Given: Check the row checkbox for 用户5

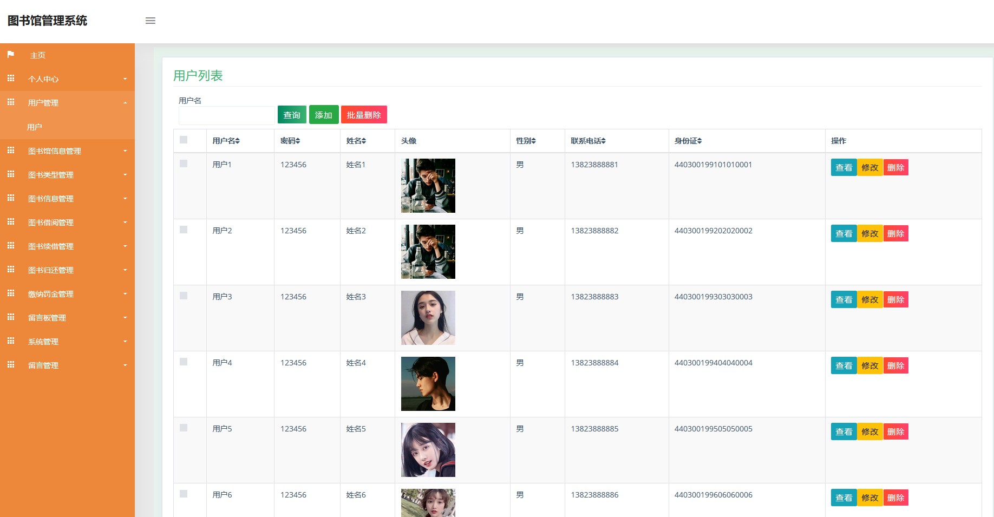Looking at the screenshot, I should (x=184, y=428).
